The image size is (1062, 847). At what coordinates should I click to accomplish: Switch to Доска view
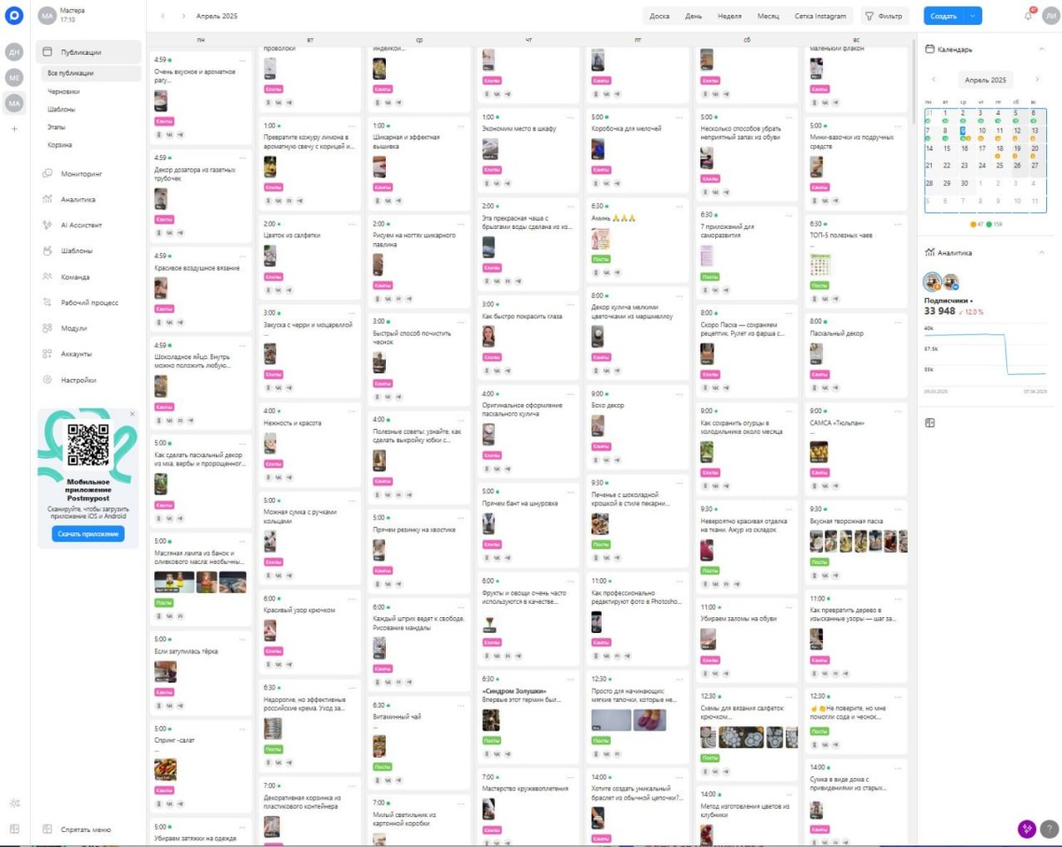point(659,16)
